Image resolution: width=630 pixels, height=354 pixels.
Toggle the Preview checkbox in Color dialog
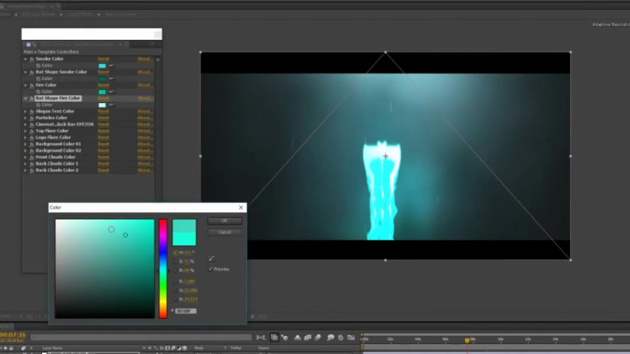(211, 269)
